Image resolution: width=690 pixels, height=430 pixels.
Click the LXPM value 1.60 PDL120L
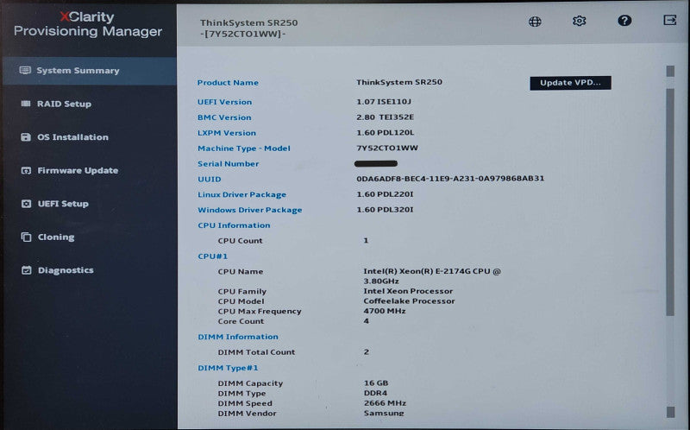(385, 132)
